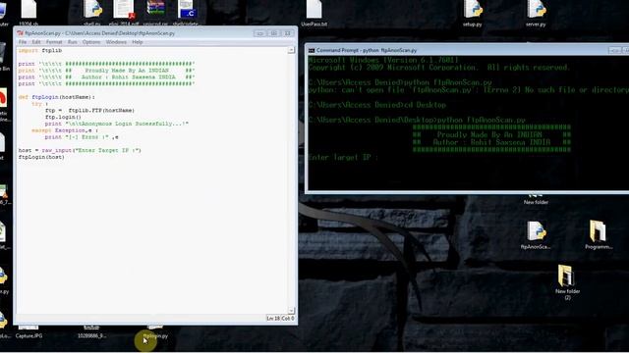This screenshot has height=353, width=629.
Task: Click the 'Anonymous Login Sucessfully' print line
Action: pos(117,124)
